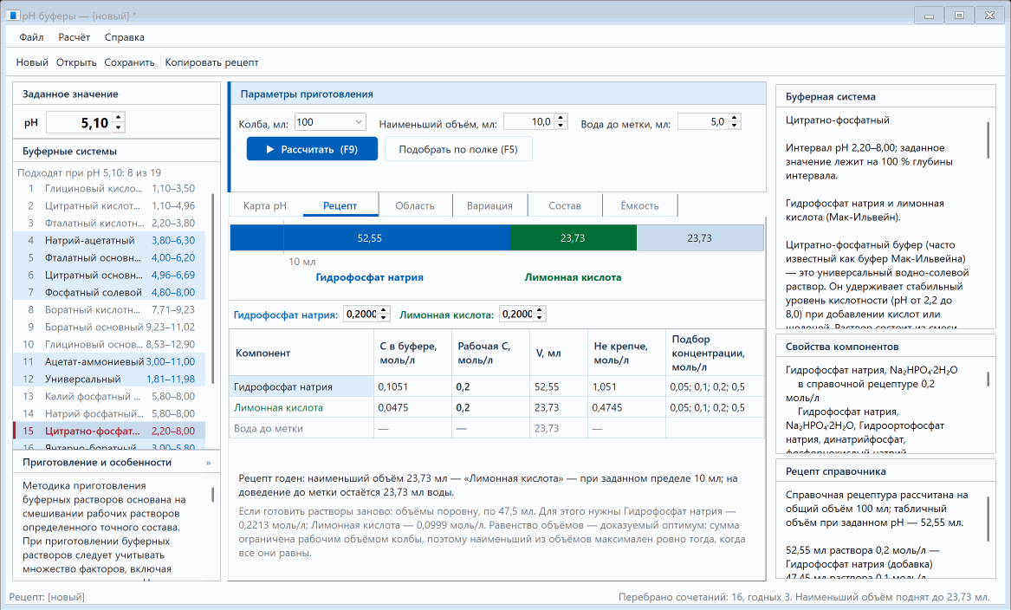Screen dimensions: 1011x610
Task: Decrease Вода до метки with the down arrow
Action: (x=735, y=125)
